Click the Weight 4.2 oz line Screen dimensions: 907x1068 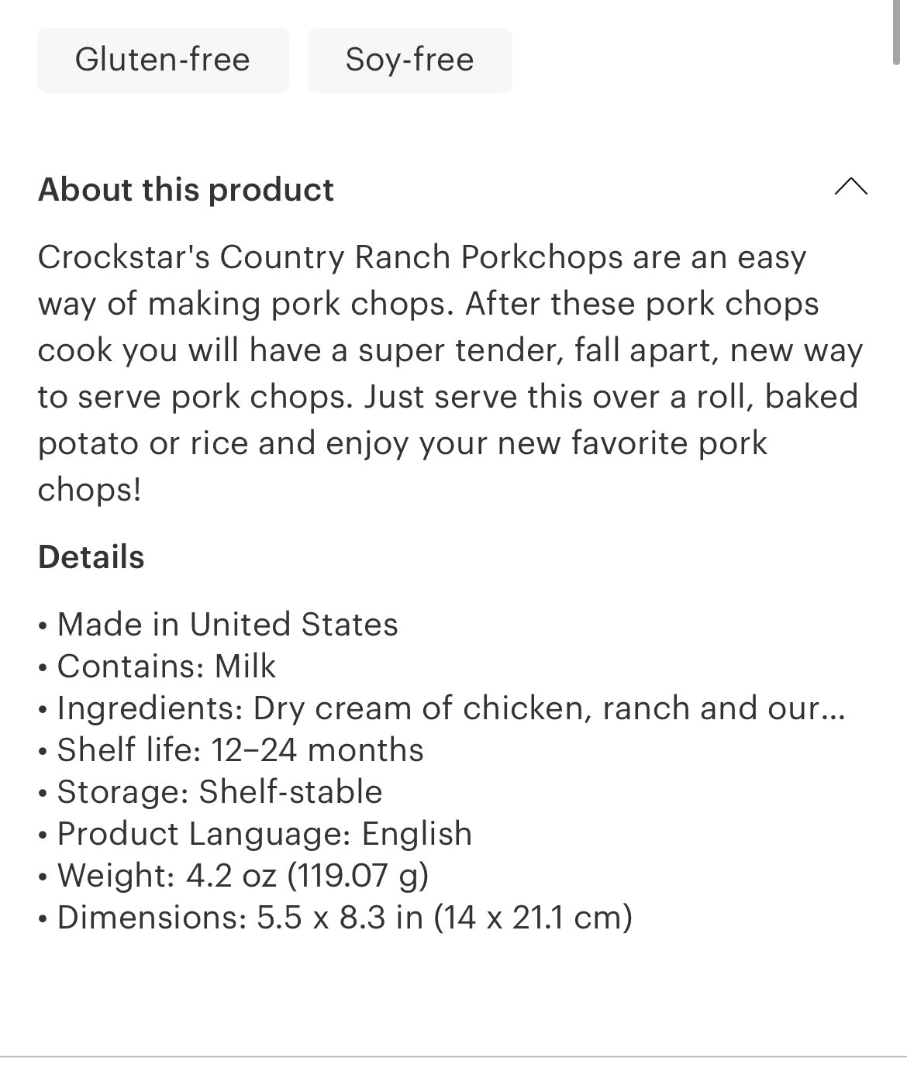pos(243,876)
